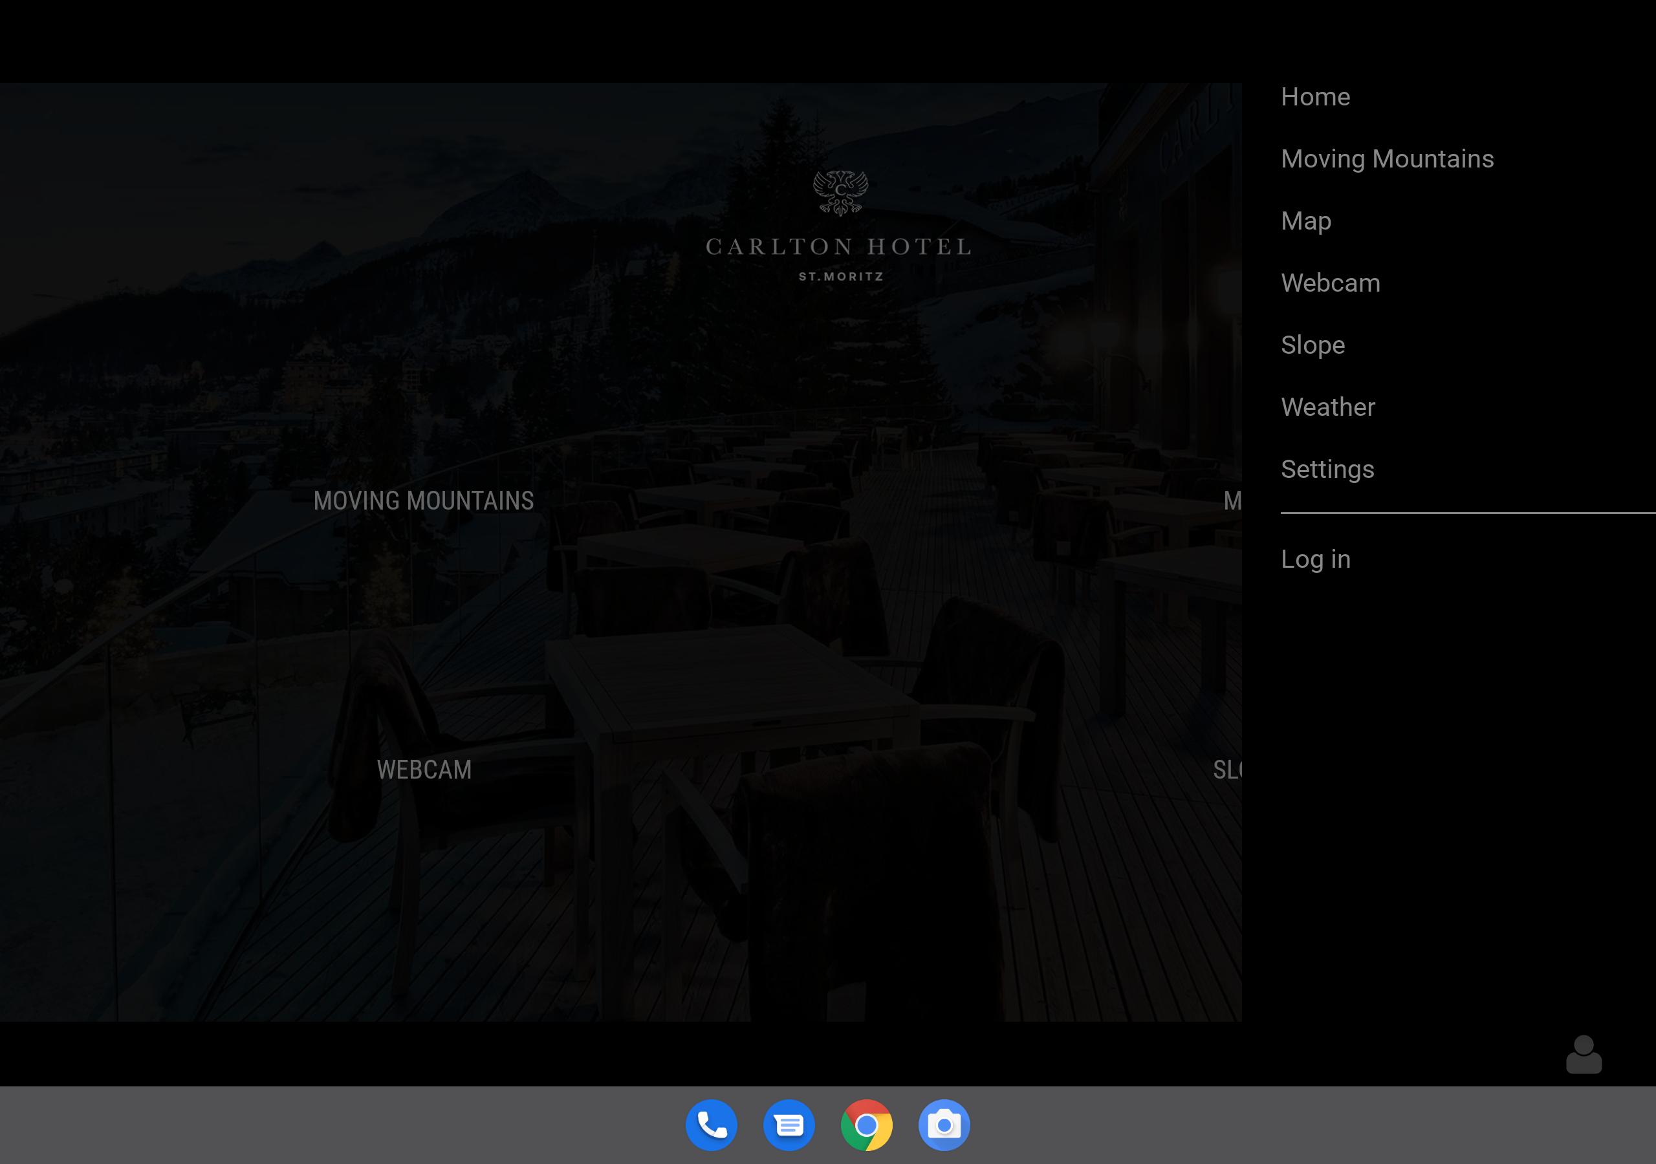Choose Slope in the navigation drawer

[1312, 345]
